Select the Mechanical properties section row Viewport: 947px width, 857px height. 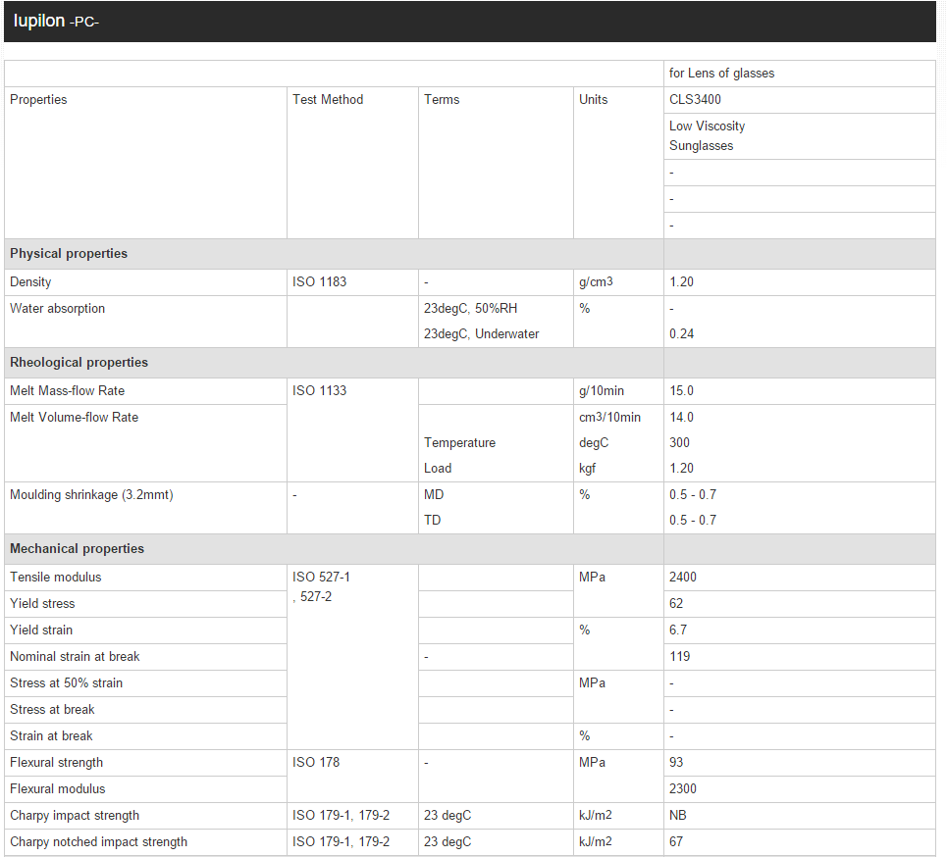(x=470, y=548)
